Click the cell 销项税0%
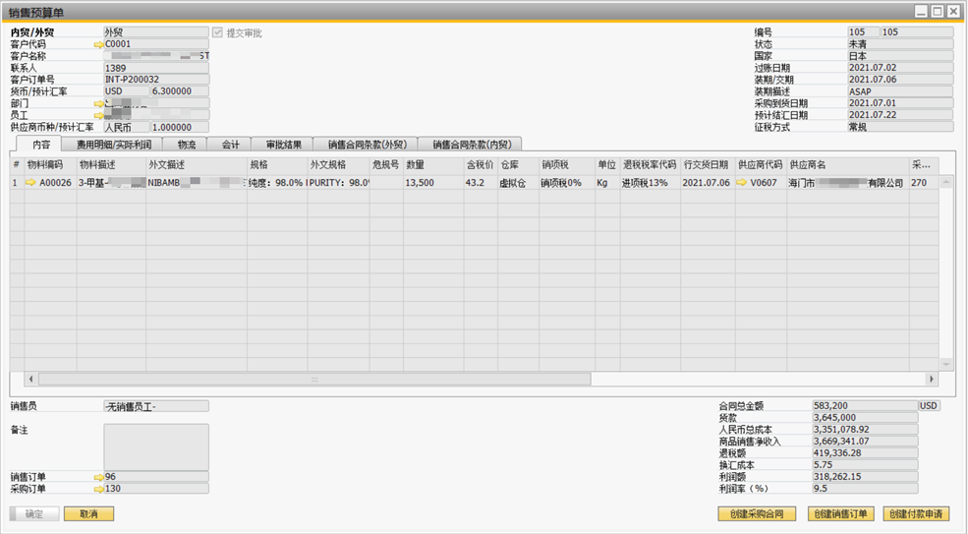 pos(567,182)
